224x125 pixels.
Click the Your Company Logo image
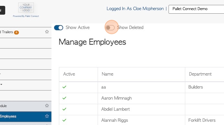coord(26,7)
